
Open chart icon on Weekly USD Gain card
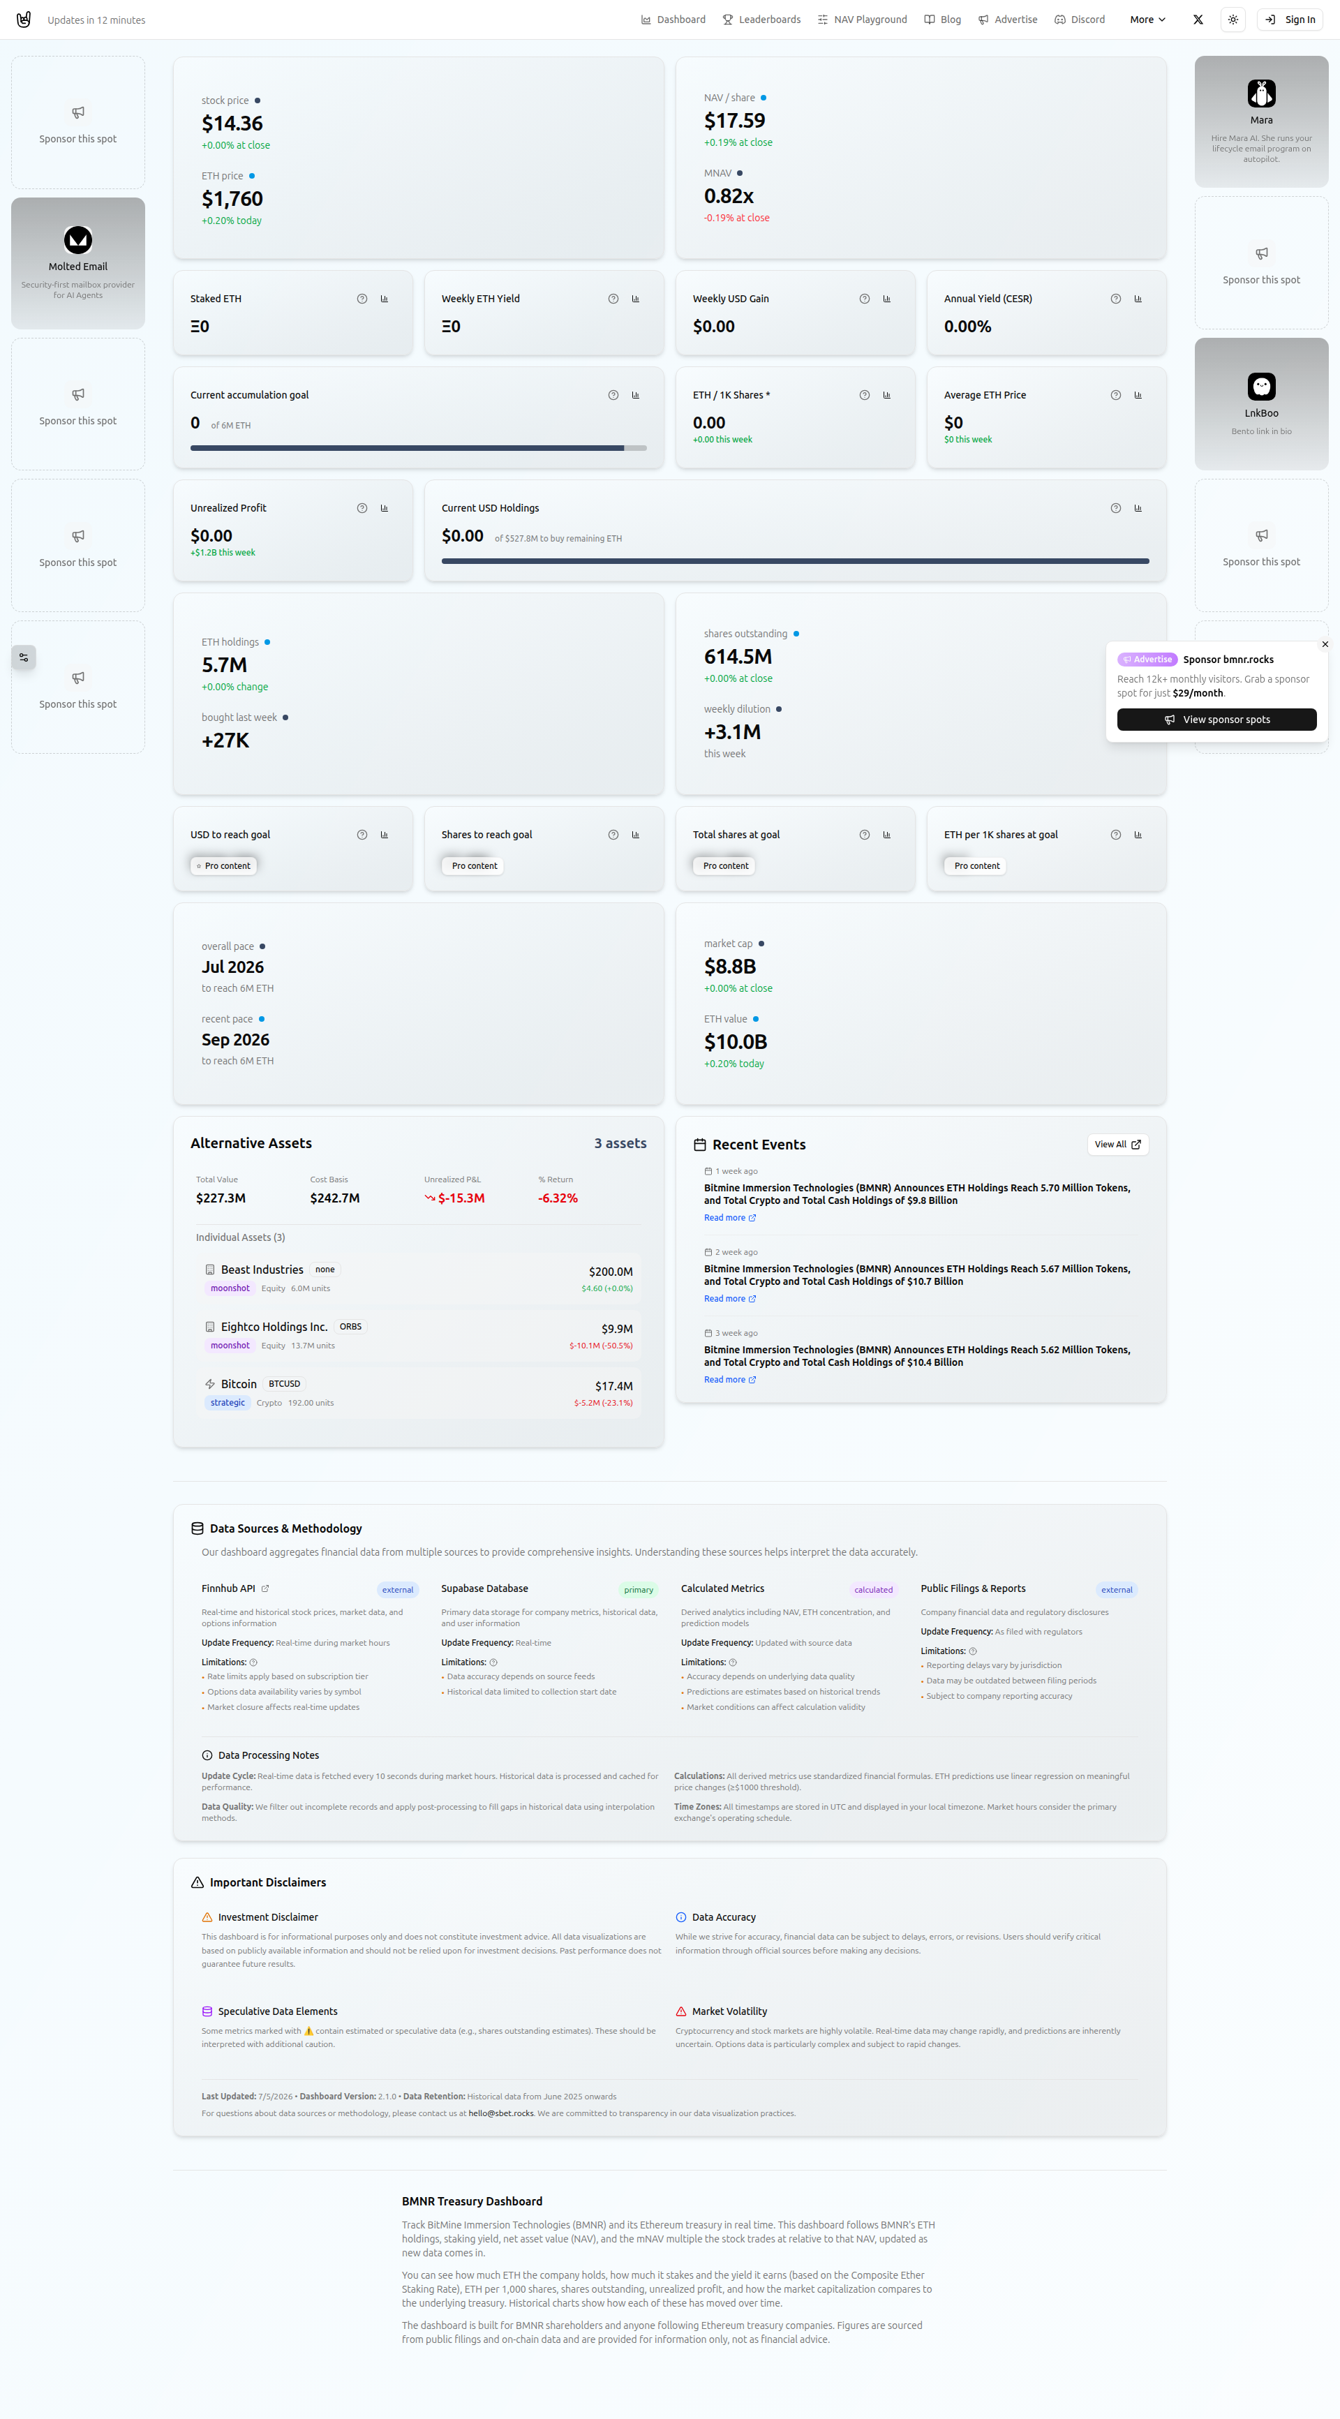(886, 299)
